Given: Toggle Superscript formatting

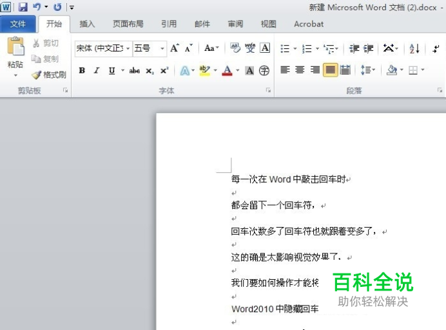Looking at the screenshot, I should pos(164,70).
